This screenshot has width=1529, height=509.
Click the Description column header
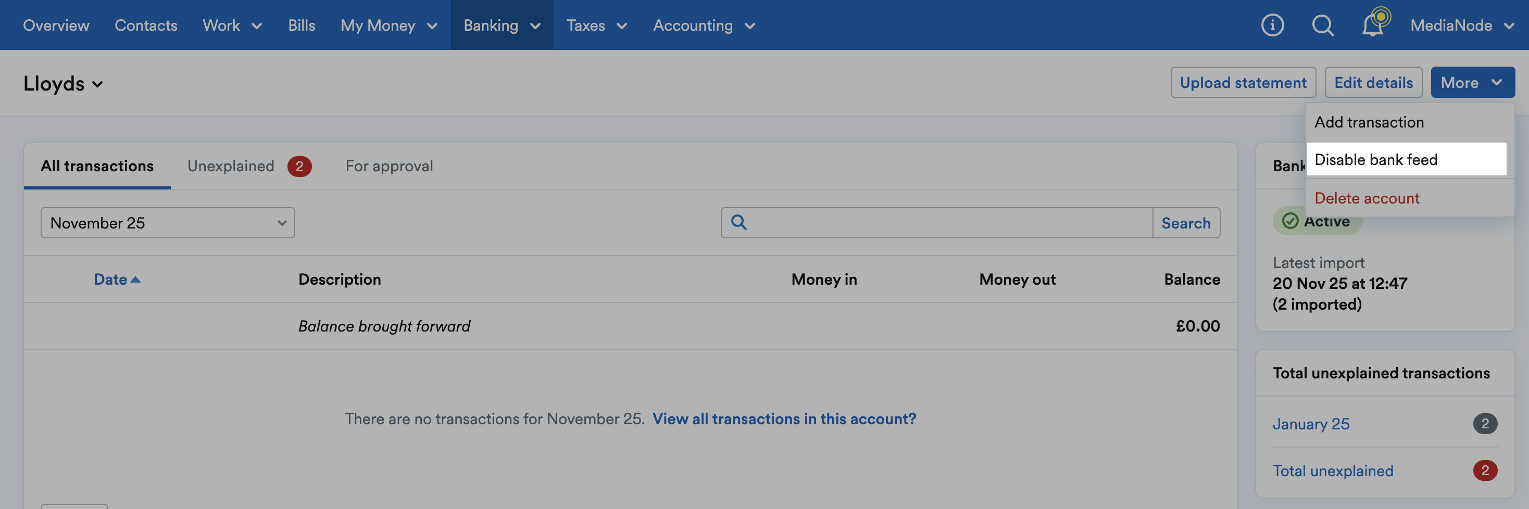pyautogui.click(x=340, y=279)
